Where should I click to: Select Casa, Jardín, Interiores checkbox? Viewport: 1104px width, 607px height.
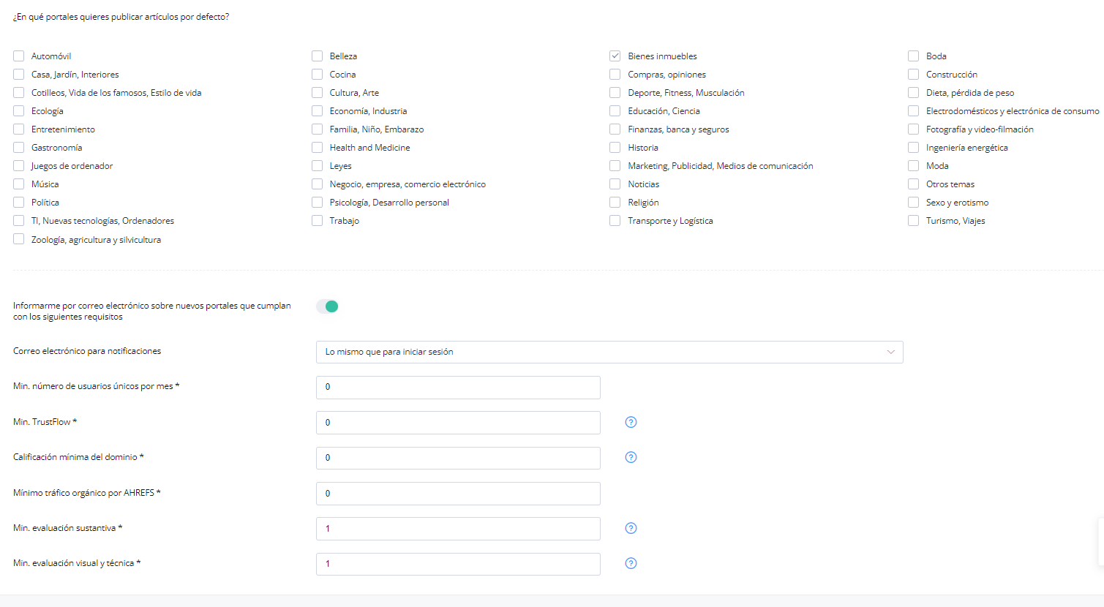[x=19, y=74]
